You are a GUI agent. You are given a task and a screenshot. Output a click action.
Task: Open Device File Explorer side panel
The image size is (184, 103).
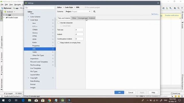[x=183, y=82]
